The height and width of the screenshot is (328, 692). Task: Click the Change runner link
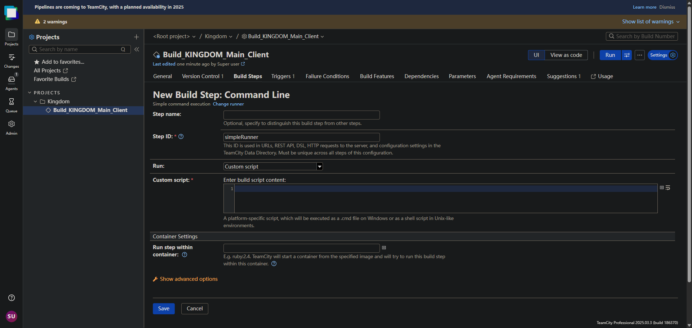click(228, 104)
